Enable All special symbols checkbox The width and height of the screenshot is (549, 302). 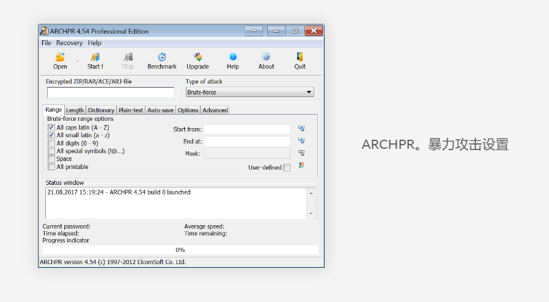click(x=51, y=151)
